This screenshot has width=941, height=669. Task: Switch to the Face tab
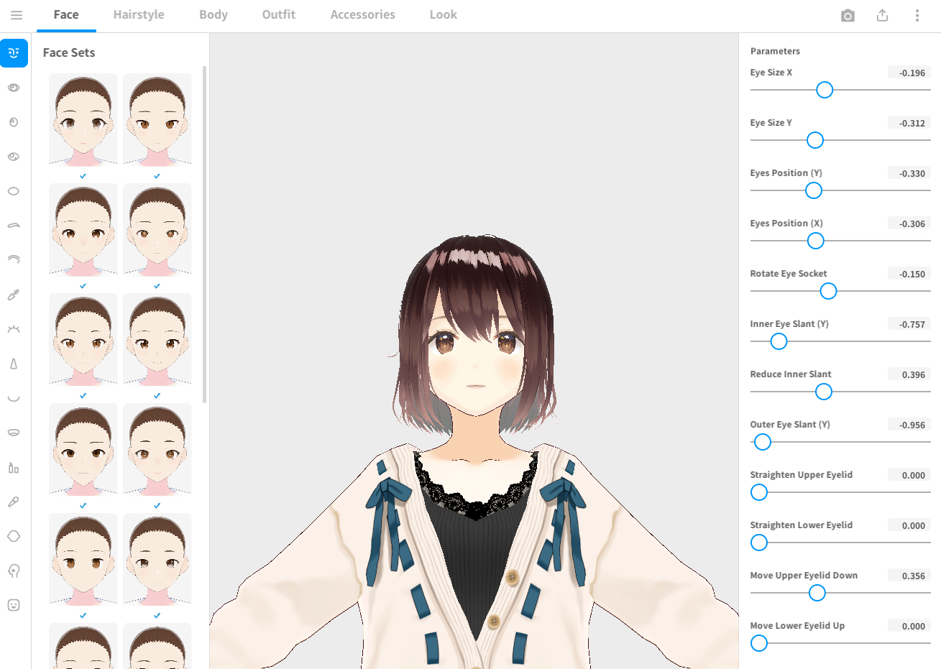66,15
